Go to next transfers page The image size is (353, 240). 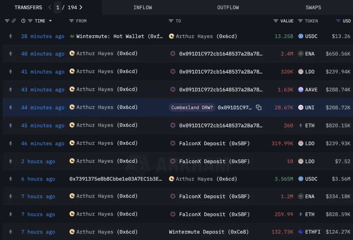coord(81,7)
